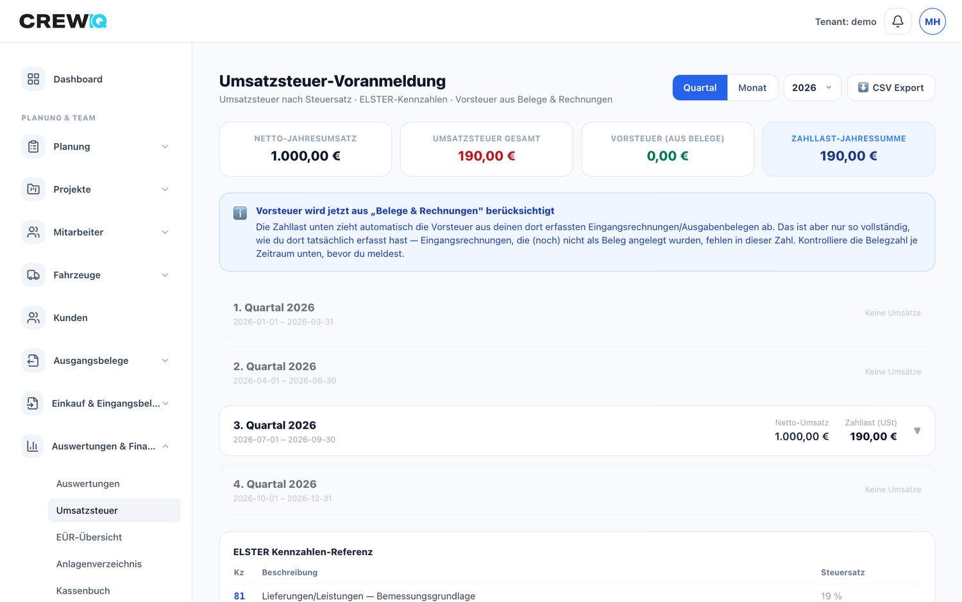Click the Fahrzeuge truck icon
962x602 pixels.
coord(33,275)
